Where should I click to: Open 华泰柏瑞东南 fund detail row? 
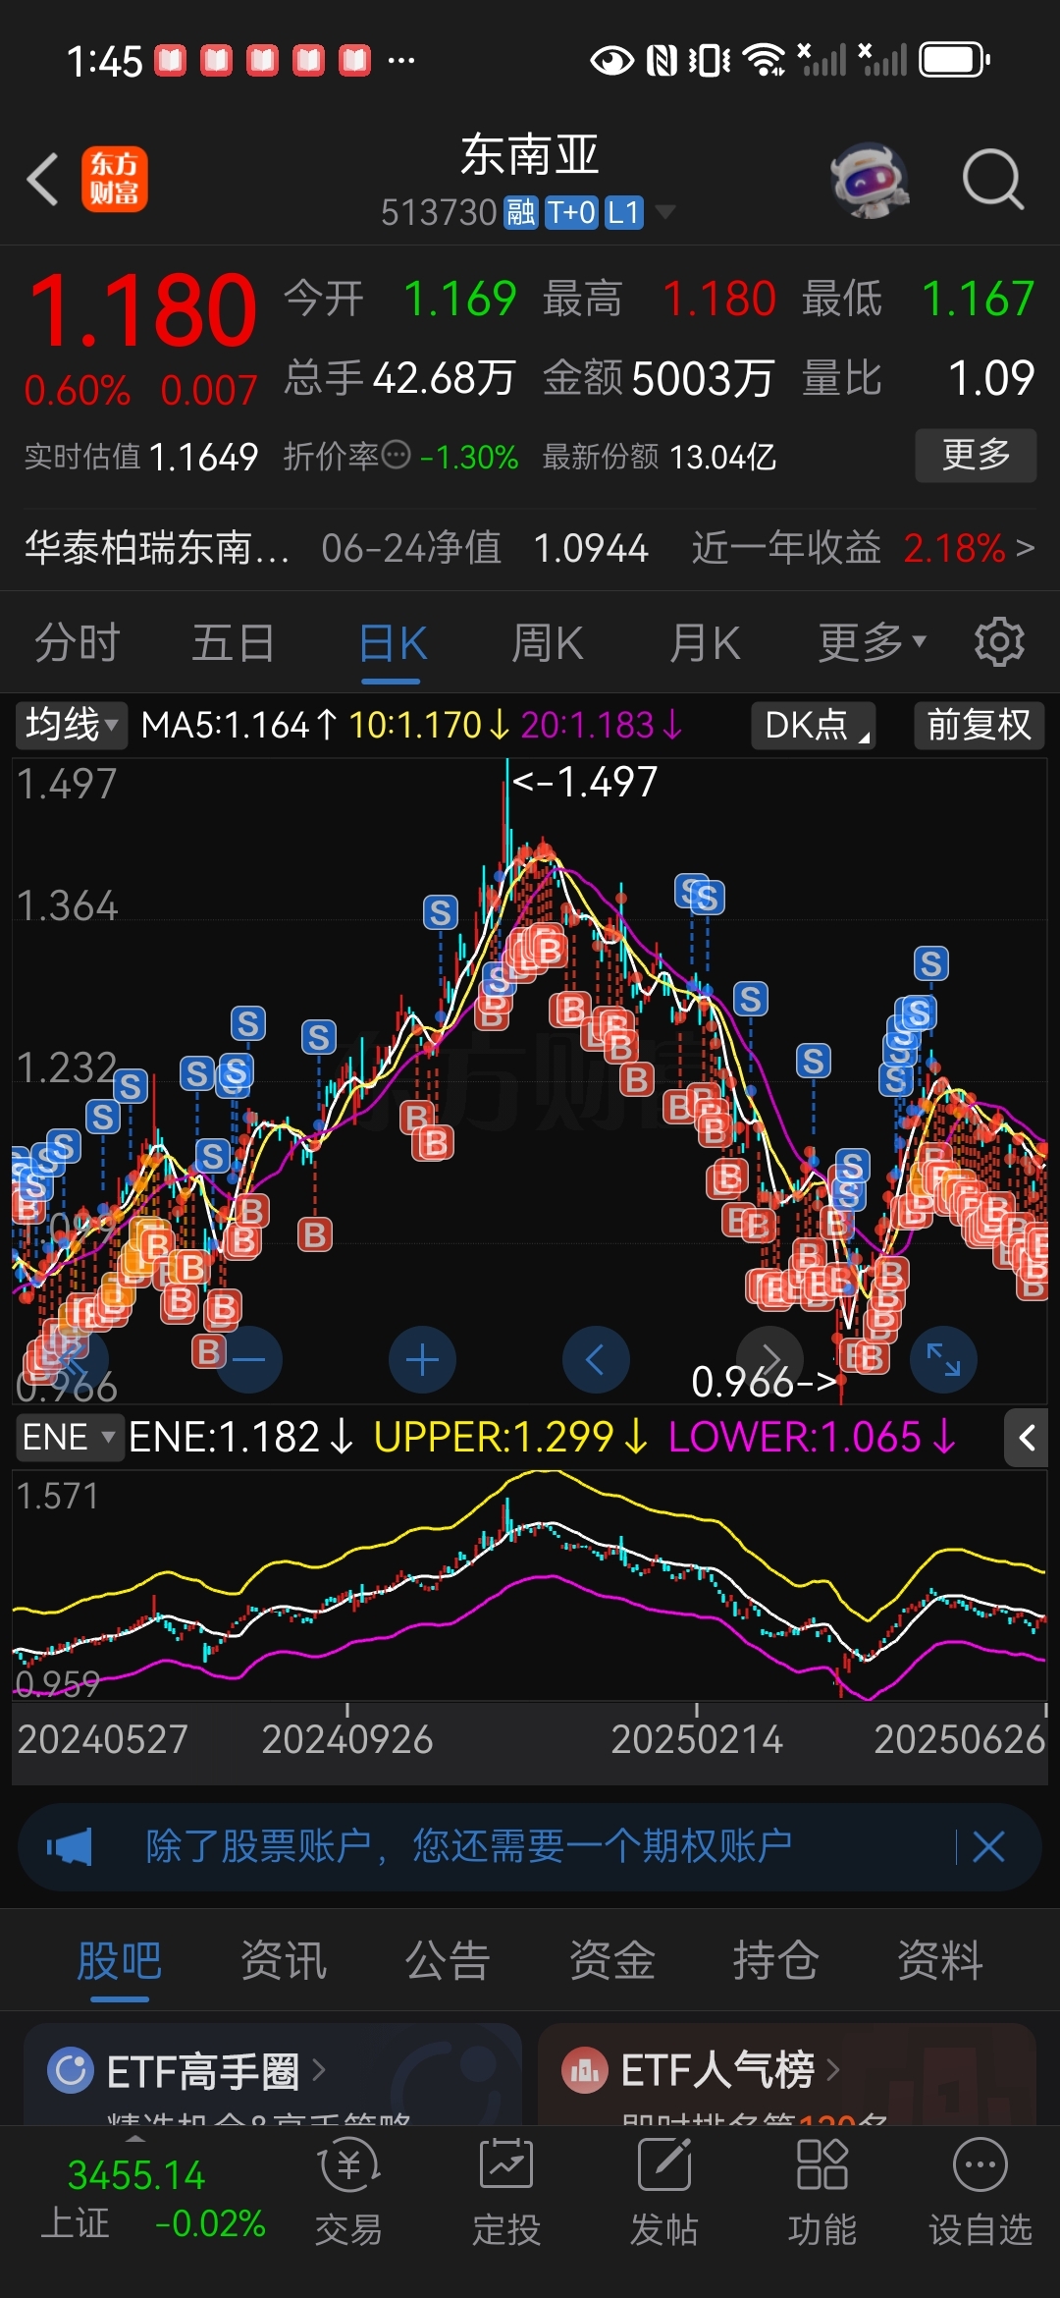pyautogui.click(x=530, y=548)
